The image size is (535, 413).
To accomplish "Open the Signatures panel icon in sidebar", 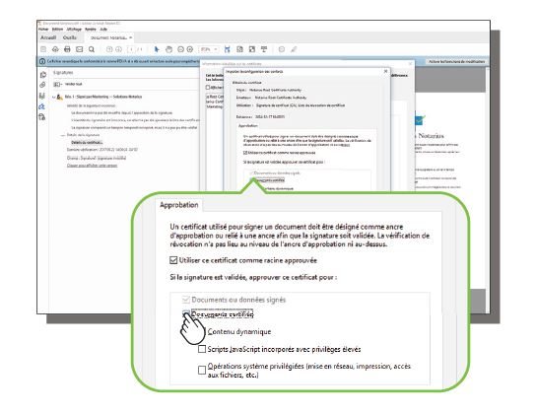I will pyautogui.click(x=42, y=106).
